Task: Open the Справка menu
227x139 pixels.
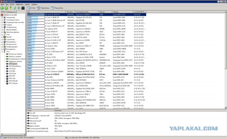Action: click(34, 4)
